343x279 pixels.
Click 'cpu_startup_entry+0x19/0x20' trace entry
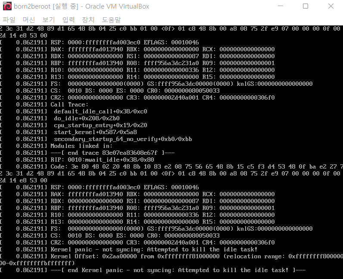(x=101, y=125)
